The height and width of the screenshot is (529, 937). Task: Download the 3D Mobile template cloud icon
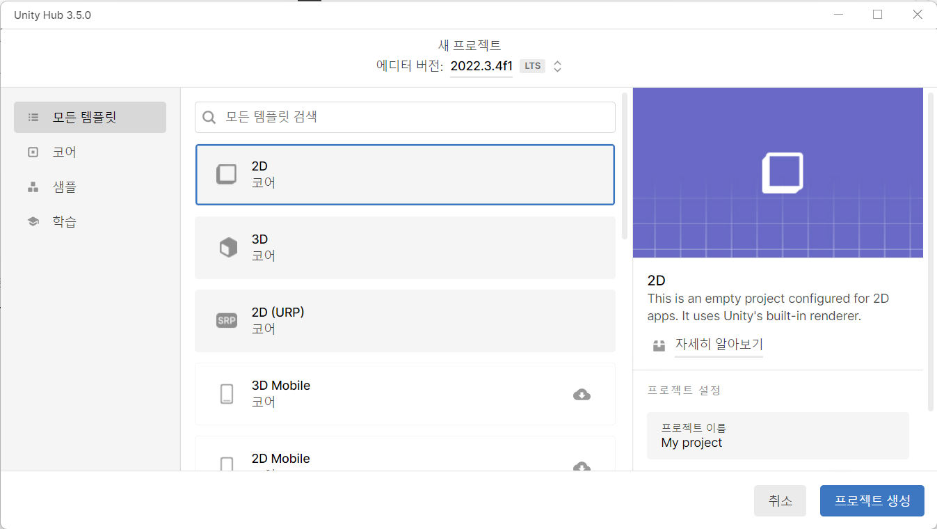click(582, 395)
